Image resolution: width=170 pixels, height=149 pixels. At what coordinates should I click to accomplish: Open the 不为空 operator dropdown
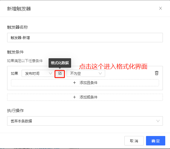pyautogui.click(x=86, y=73)
